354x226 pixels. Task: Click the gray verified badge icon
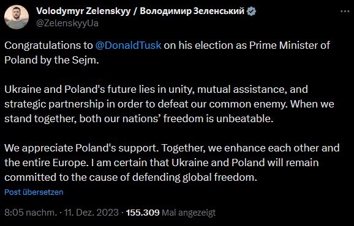pos(251,11)
